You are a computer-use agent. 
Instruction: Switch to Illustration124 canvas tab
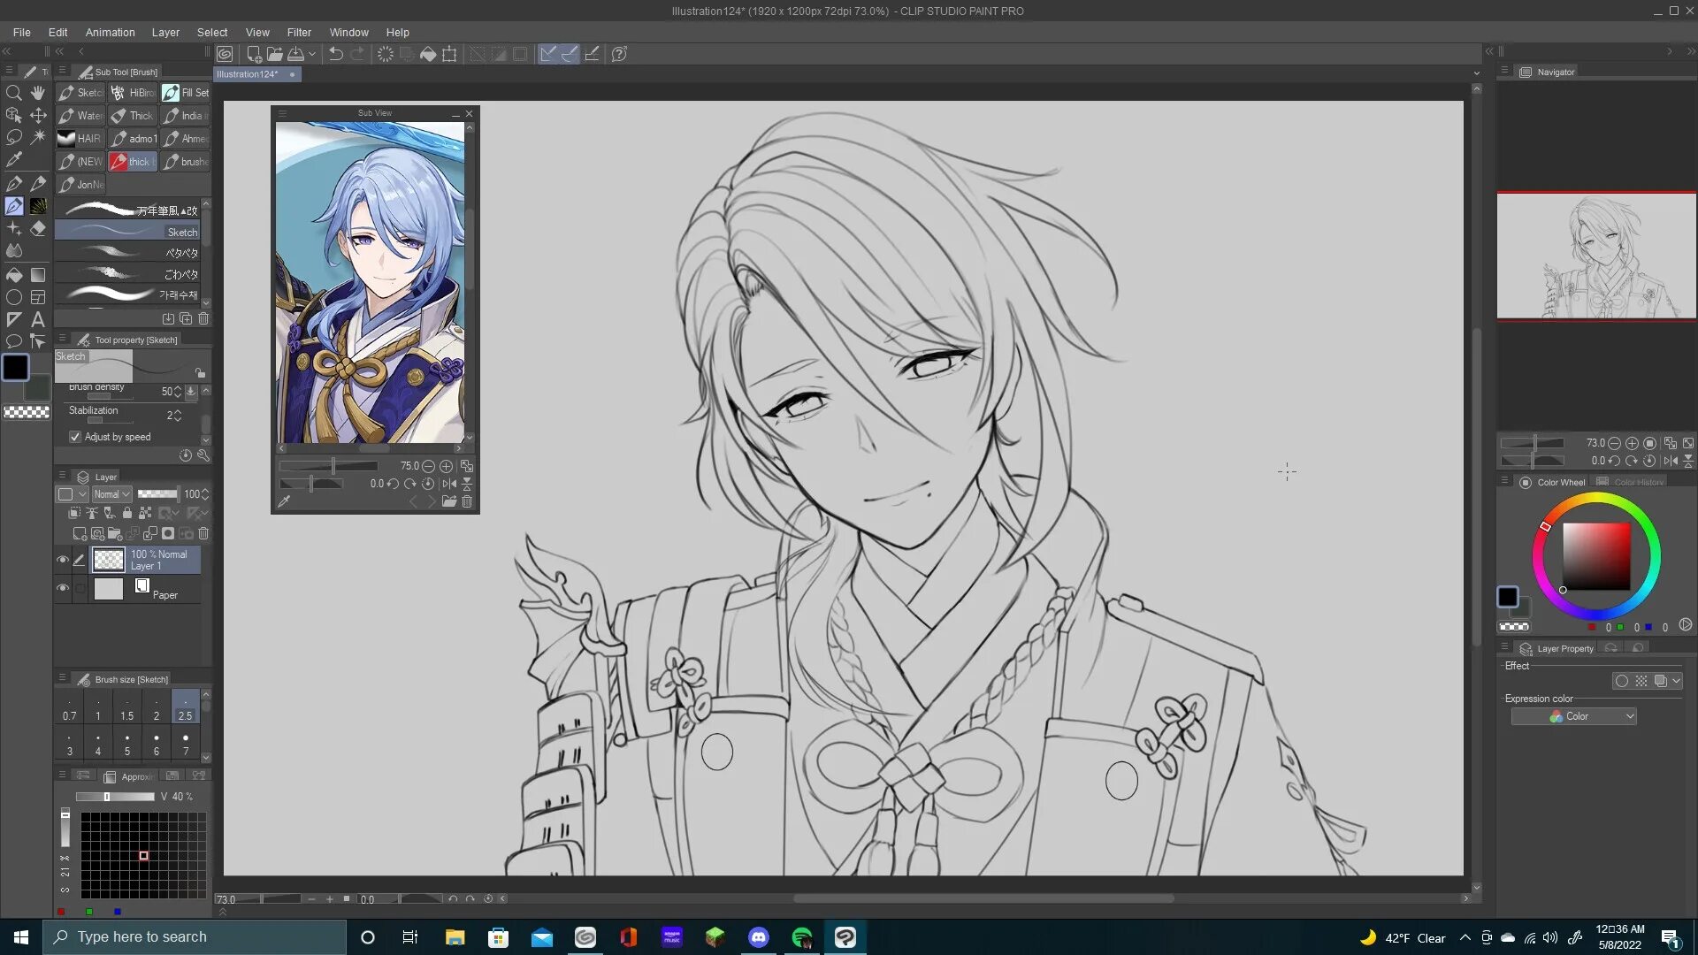[256, 74]
